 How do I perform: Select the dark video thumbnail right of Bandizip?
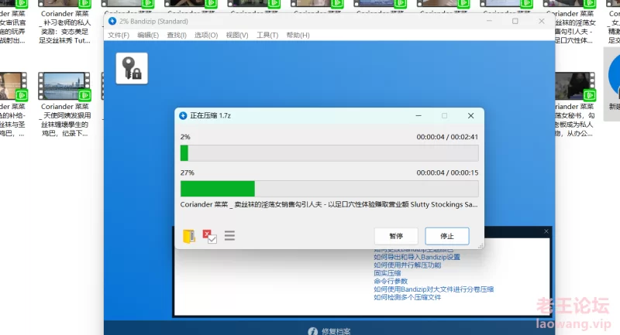click(x=575, y=86)
